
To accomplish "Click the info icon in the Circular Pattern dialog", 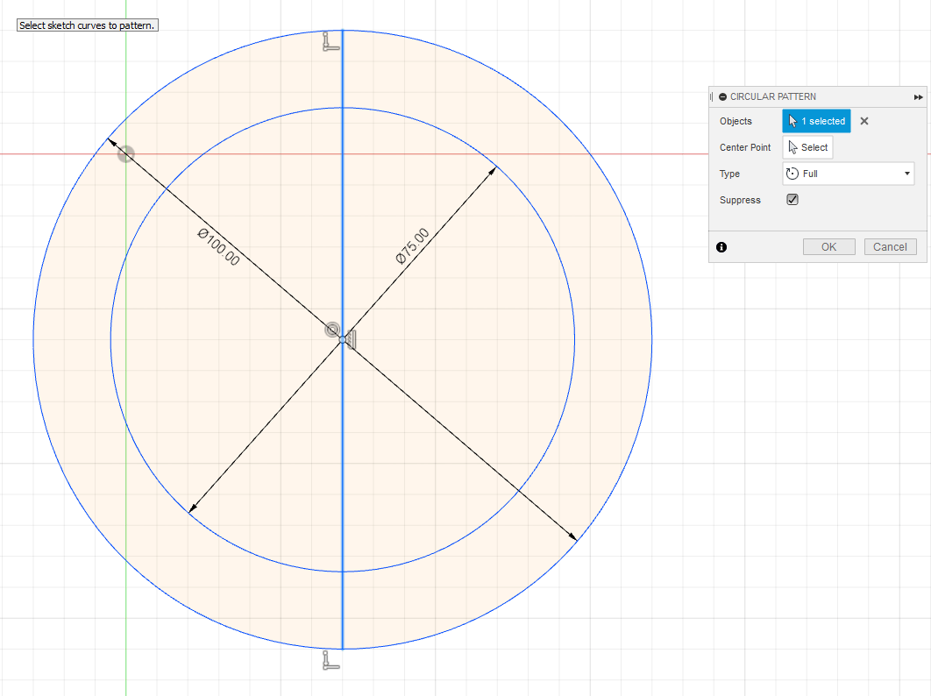I will point(721,247).
